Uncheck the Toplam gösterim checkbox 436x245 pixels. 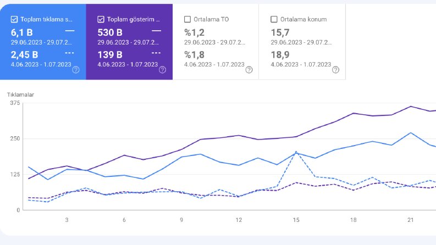click(x=101, y=19)
